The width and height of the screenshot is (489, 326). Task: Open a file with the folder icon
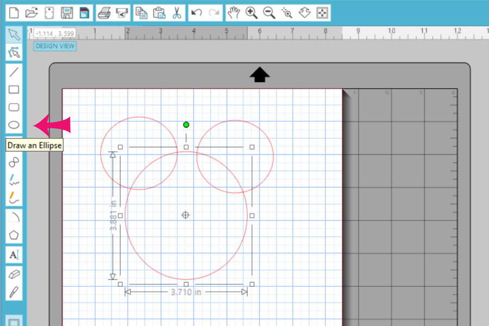coord(32,13)
